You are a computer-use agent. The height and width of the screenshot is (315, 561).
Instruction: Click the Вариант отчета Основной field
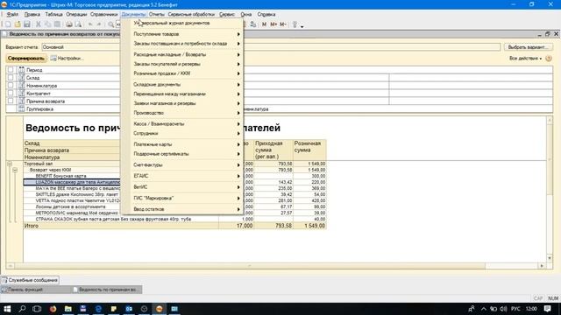click(271, 47)
